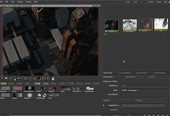170x116 pixels.
Task: Add a ColorWheel node
Action: point(29,89)
